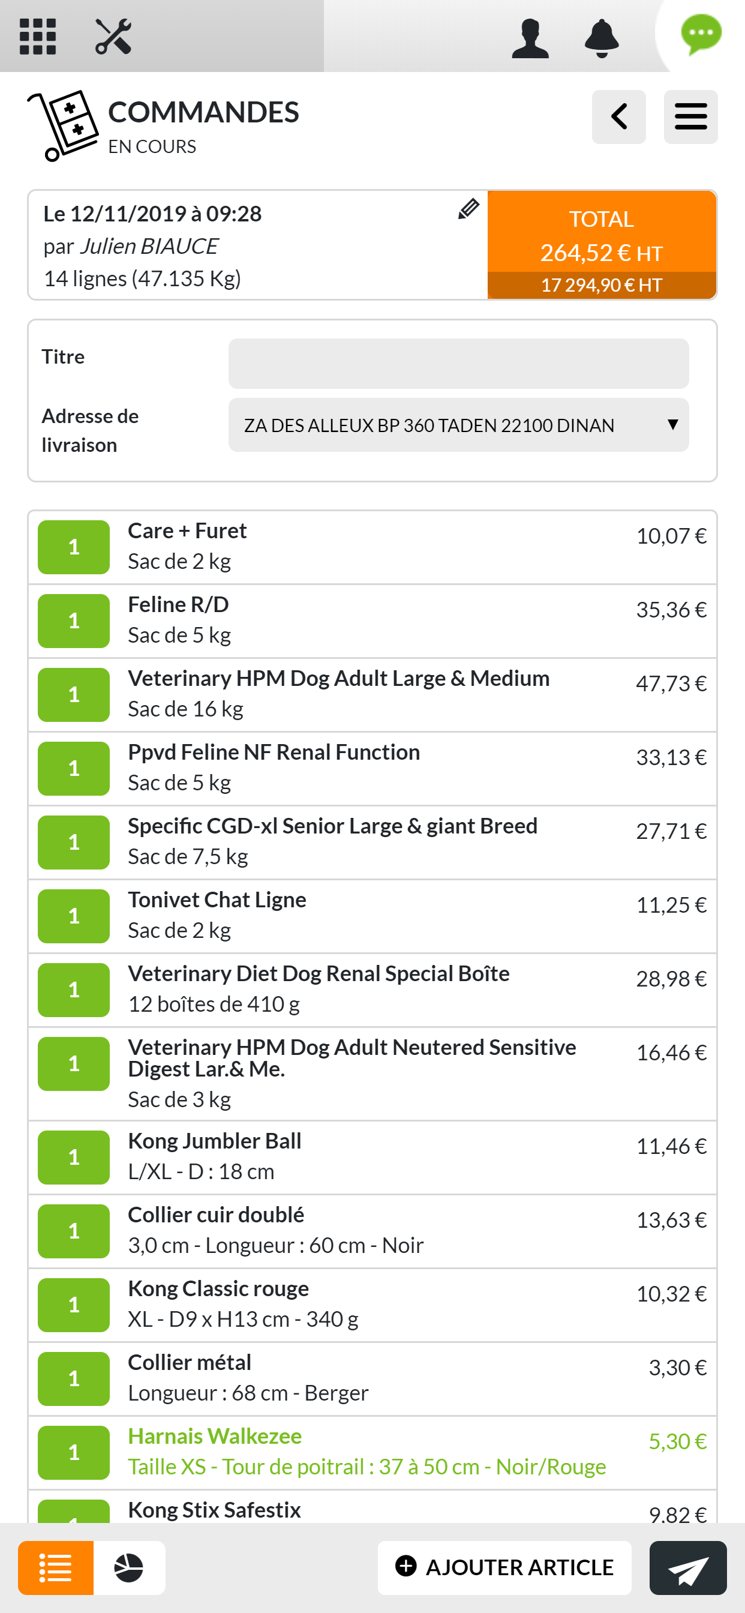Open the Harnais Walkezee order line
This screenshot has height=1613, width=745.
367,1452
